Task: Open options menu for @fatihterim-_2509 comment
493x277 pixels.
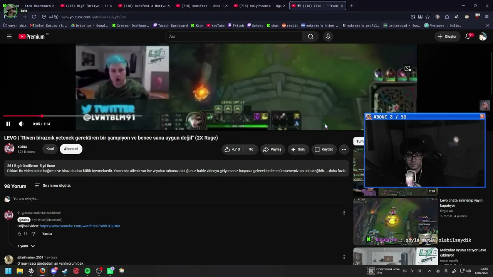Action: [x=344, y=257]
